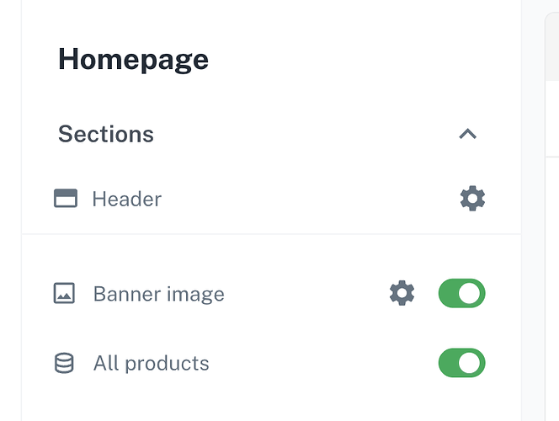This screenshot has height=421, width=559.
Task: Collapse the Sections chevron arrow
Action: pos(467,134)
